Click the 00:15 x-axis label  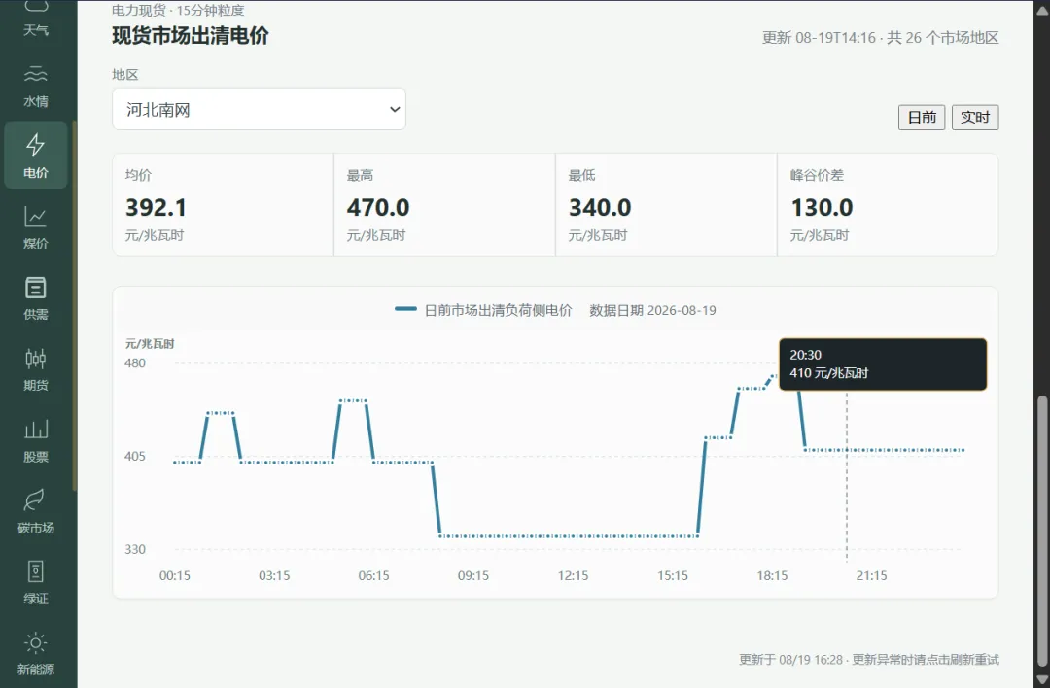175,575
